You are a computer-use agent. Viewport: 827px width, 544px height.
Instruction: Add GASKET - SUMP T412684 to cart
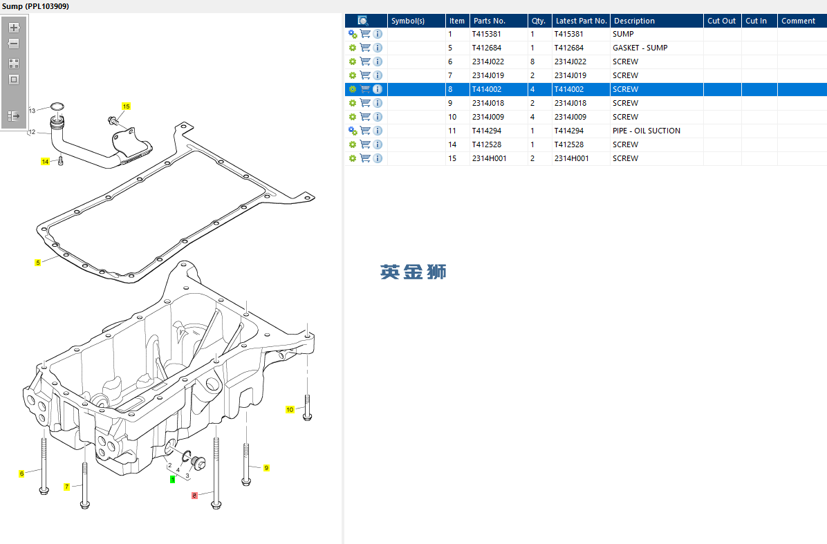coord(365,48)
